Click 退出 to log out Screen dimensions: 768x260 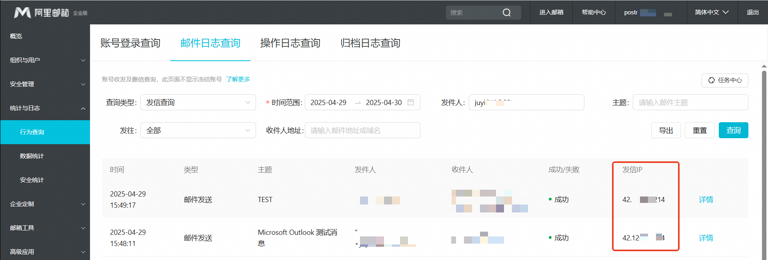(753, 12)
